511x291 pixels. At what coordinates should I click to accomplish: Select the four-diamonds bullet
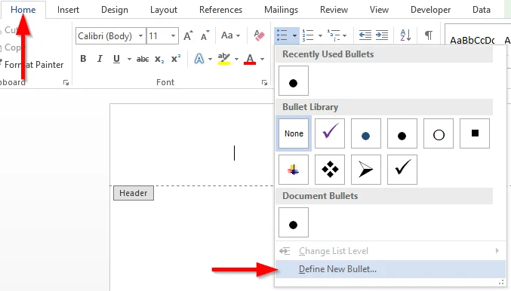tap(330, 170)
